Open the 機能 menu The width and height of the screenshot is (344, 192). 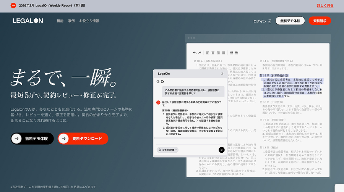point(60,21)
